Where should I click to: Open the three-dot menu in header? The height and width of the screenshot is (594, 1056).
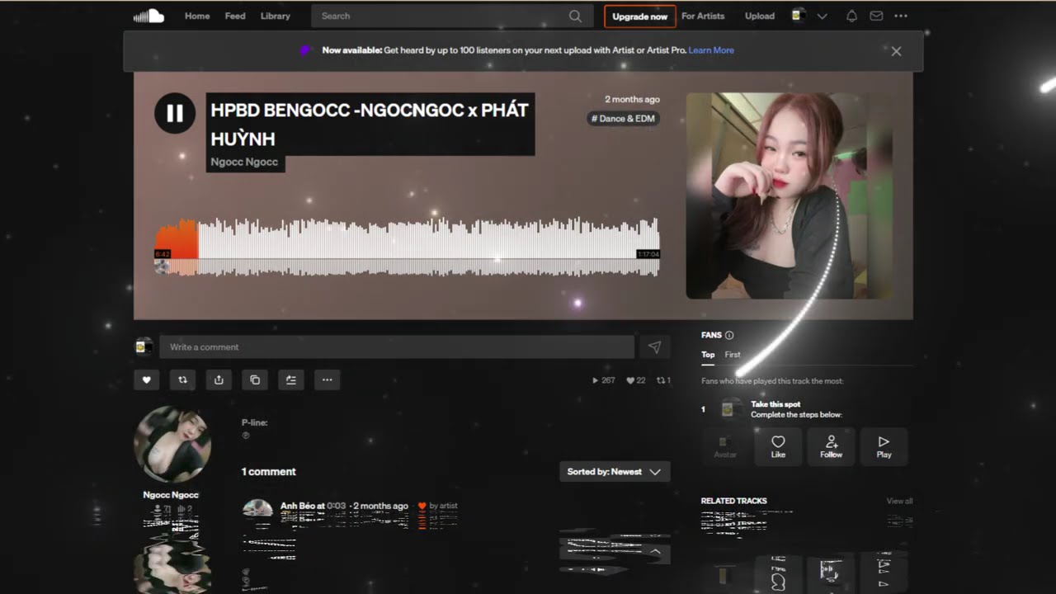tap(901, 16)
